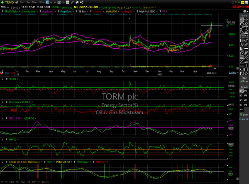The height and width of the screenshot is (184, 249).
Task: Switch to 5m timeframe
Action: click(22, 2)
